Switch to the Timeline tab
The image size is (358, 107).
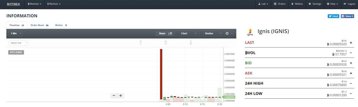(x=17, y=25)
